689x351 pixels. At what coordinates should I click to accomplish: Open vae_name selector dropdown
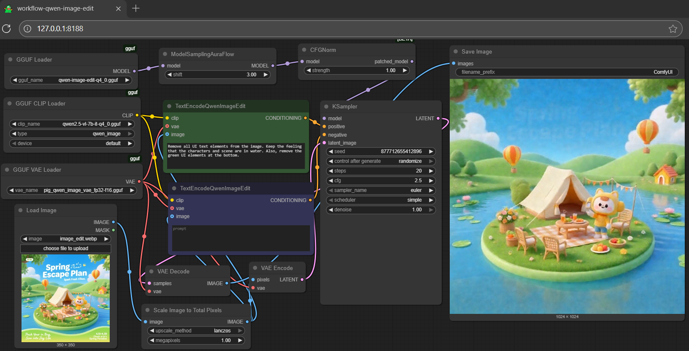pyautogui.click(x=72, y=190)
